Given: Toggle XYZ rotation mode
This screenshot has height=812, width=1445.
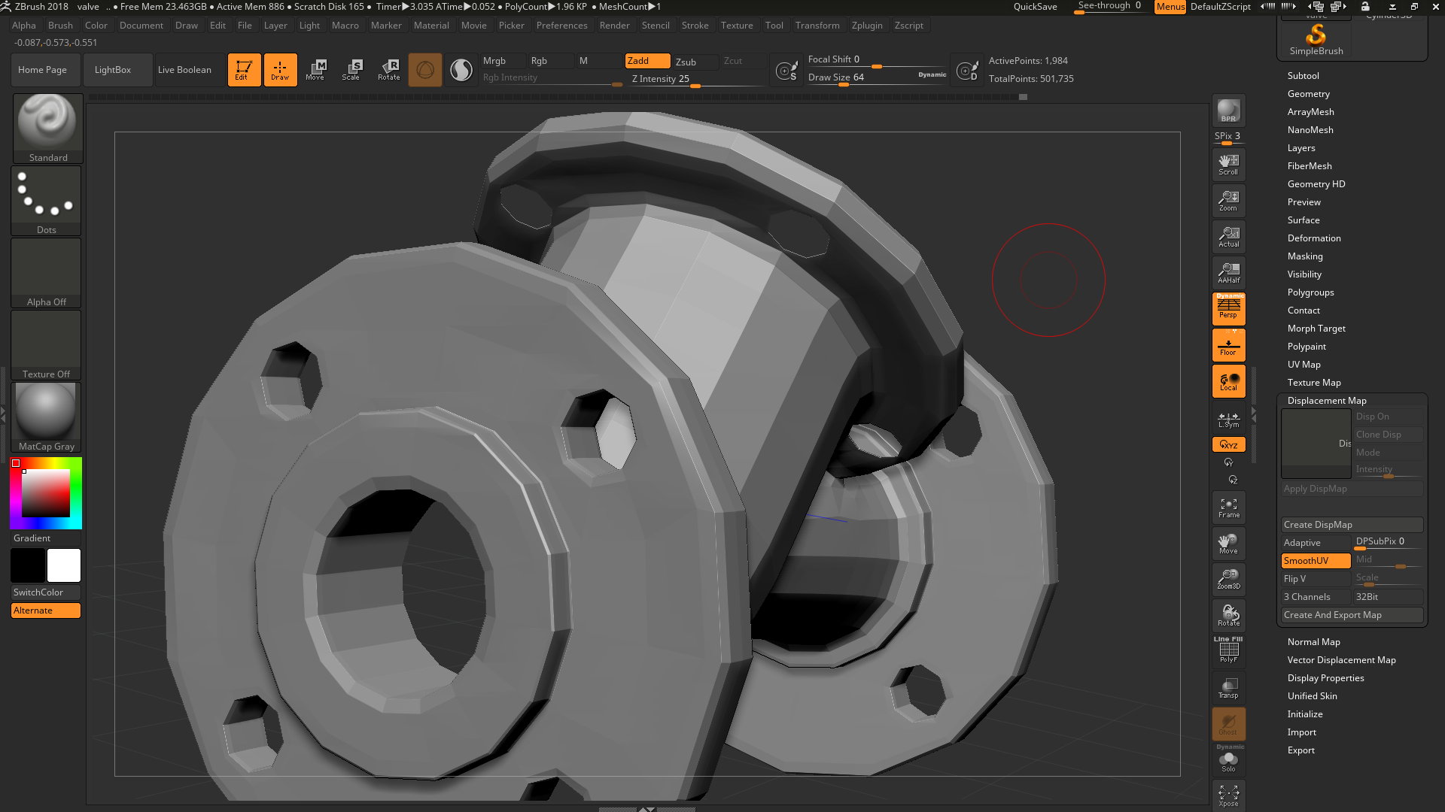Looking at the screenshot, I should pyautogui.click(x=1228, y=444).
